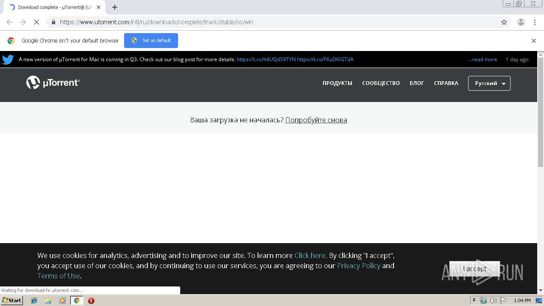
Task: Switch to the Download complete tab
Action: pyautogui.click(x=54, y=7)
